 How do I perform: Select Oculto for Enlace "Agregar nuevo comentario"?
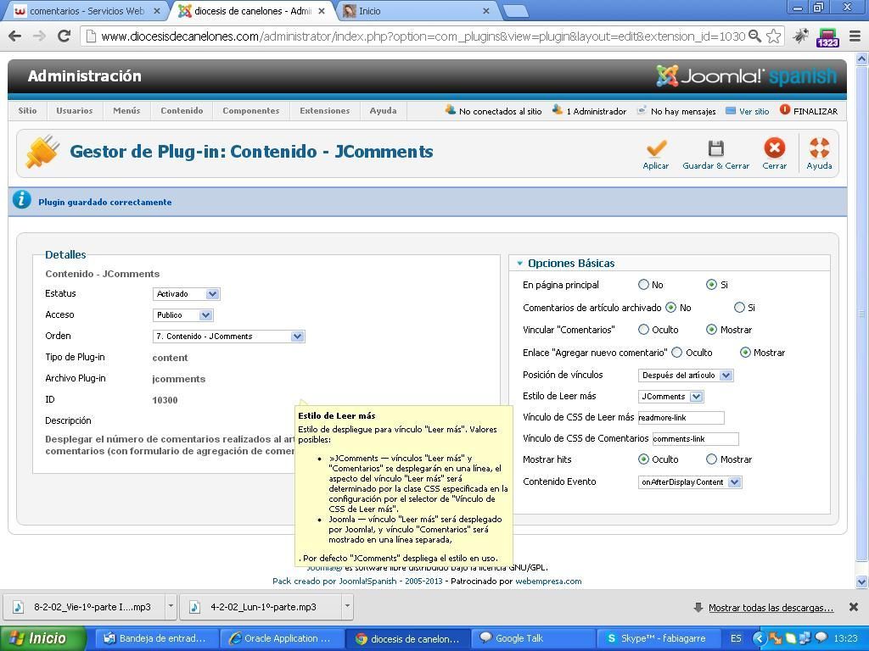tap(676, 352)
